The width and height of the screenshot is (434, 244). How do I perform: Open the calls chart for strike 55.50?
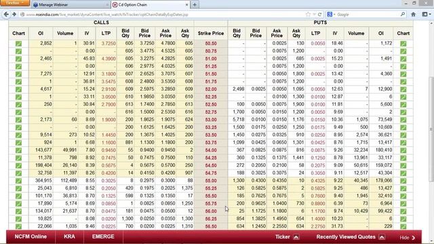(x=18, y=196)
